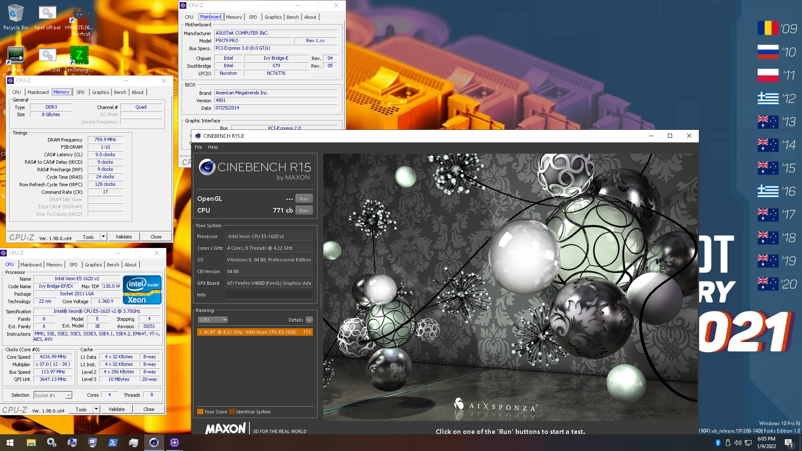This screenshot has height=451, width=802.
Task: Click the Cinebench R15 logo sphere
Action: [x=207, y=167]
